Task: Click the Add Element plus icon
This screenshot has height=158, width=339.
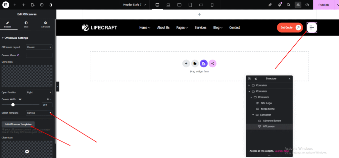Action: [15, 5]
